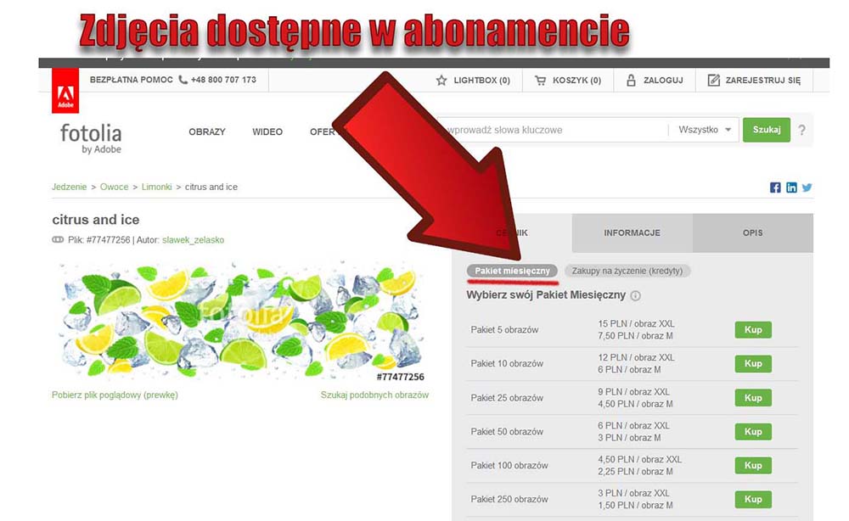Share on Facebook icon

click(x=775, y=188)
